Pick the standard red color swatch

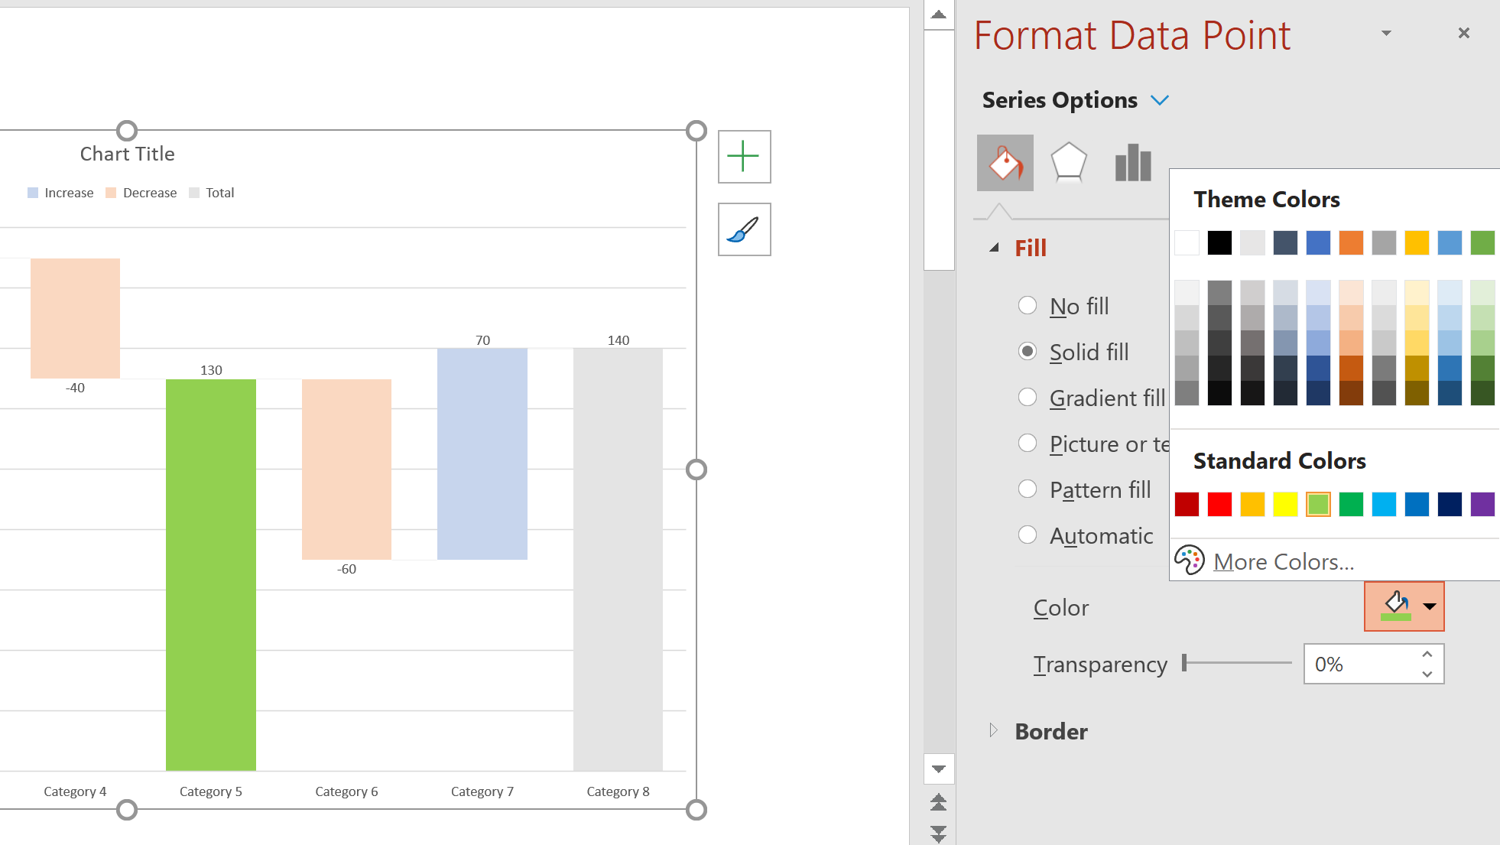click(1219, 505)
